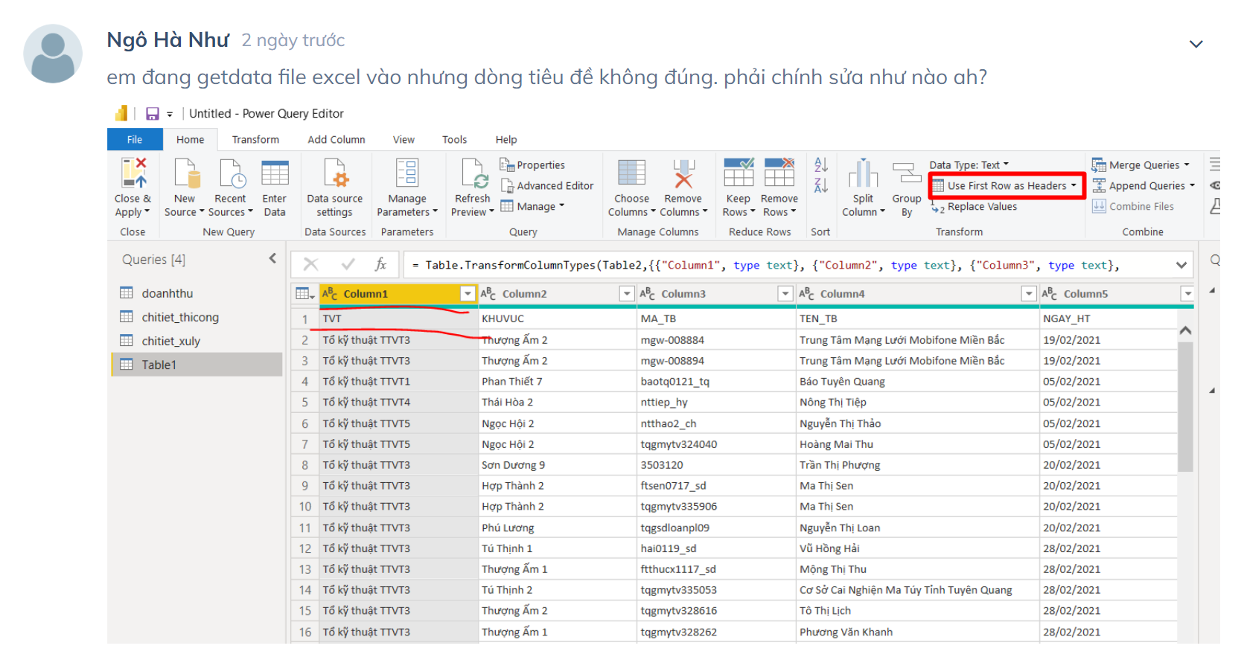Expand the formula bar chevron
This screenshot has height=663, width=1244.
(x=1181, y=265)
